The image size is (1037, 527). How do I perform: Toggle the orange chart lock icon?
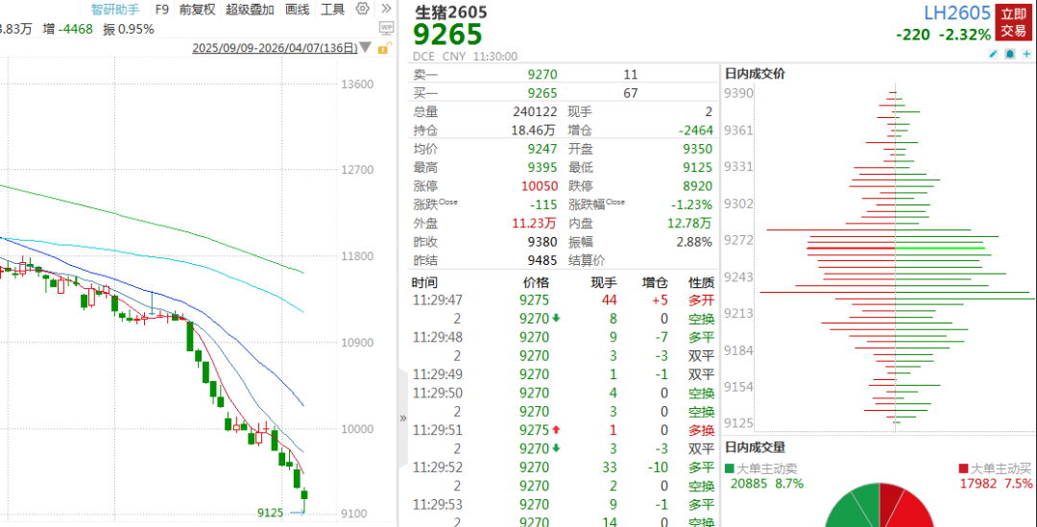(x=384, y=48)
